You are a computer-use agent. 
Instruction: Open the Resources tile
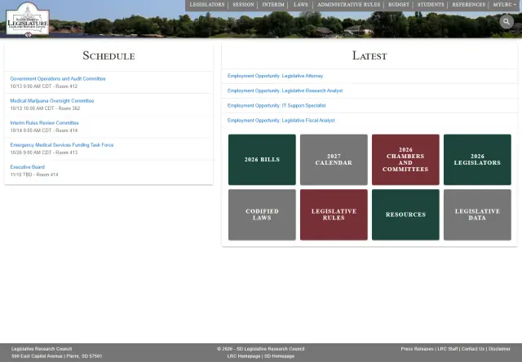pos(405,214)
